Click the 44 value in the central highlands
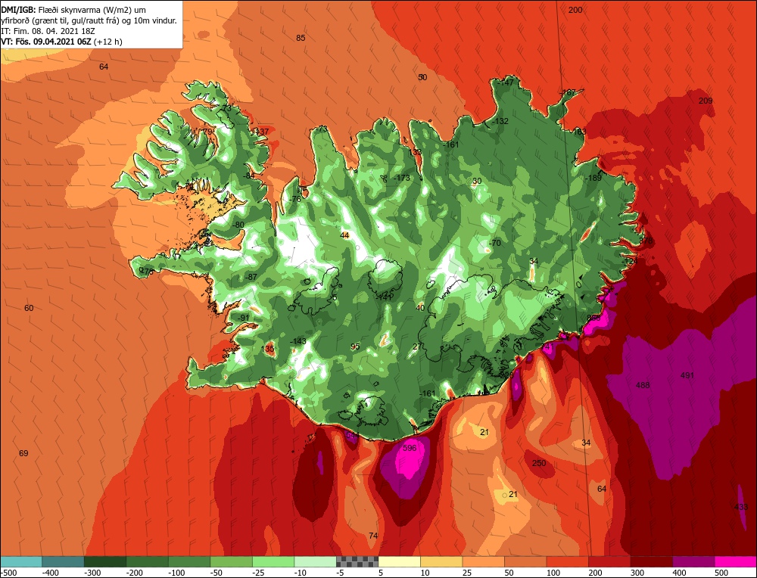 [x=344, y=235]
